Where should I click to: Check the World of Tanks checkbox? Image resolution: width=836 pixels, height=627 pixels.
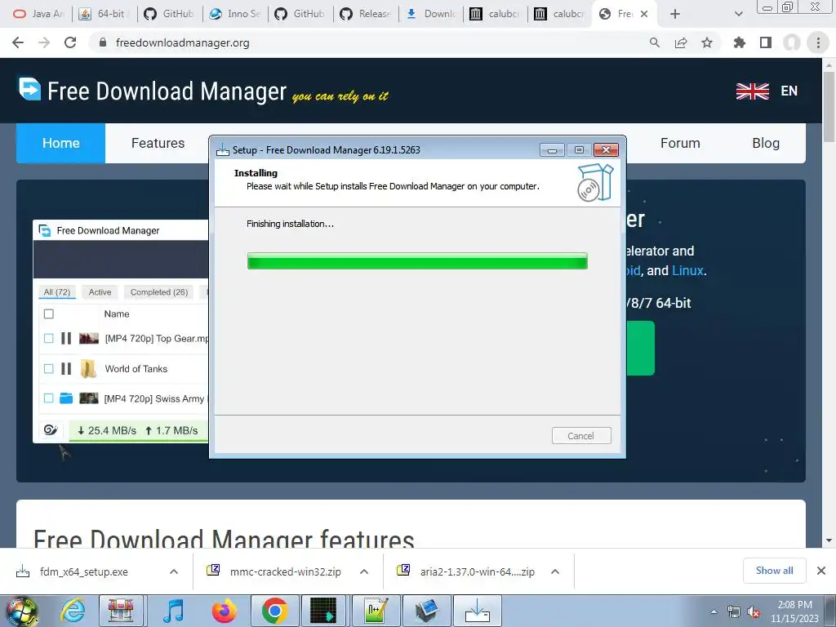coord(48,368)
